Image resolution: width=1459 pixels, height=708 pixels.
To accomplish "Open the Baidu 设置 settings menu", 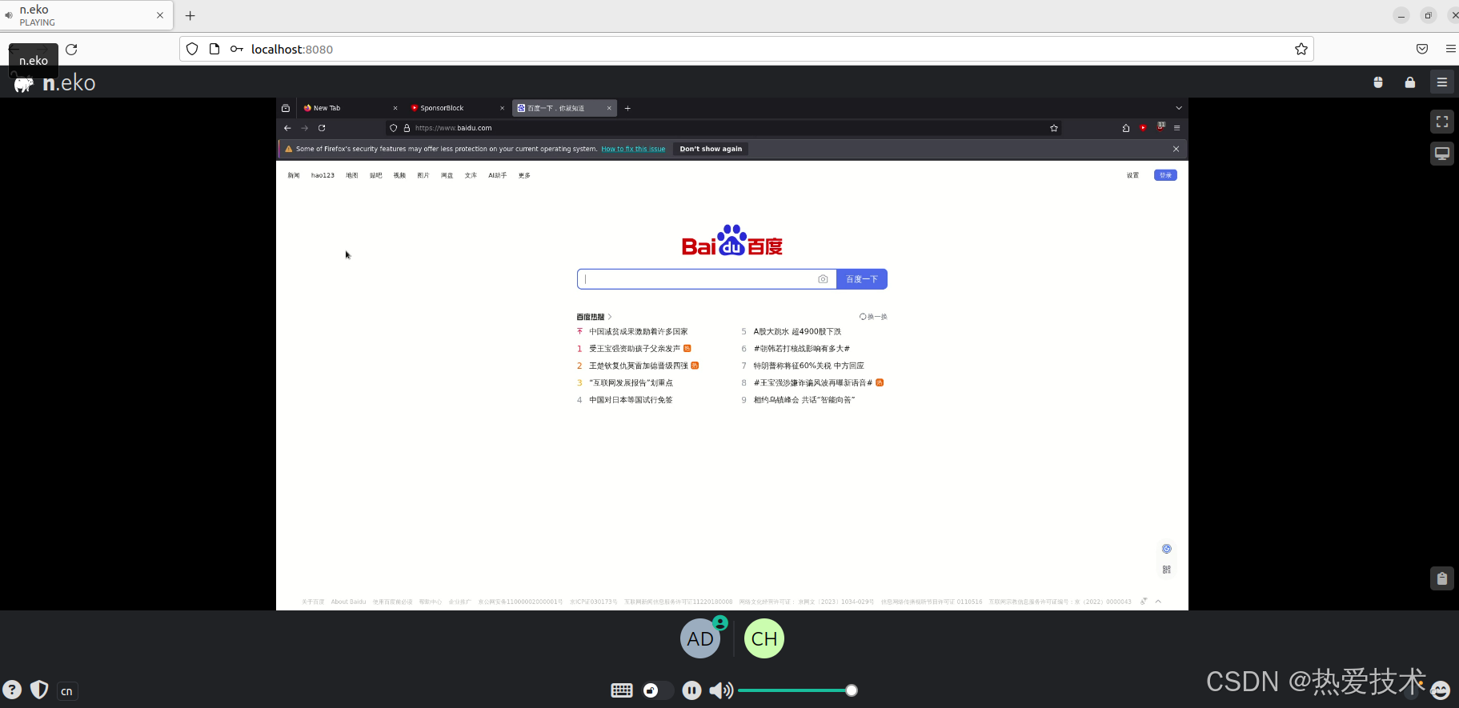I will point(1132,175).
